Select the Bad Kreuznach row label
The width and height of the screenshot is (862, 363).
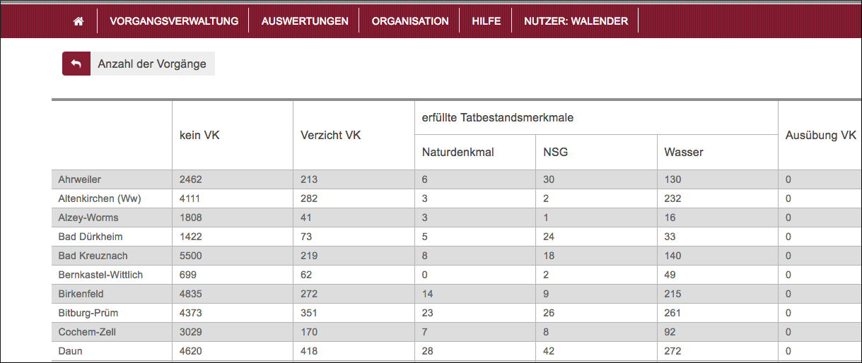(93, 256)
